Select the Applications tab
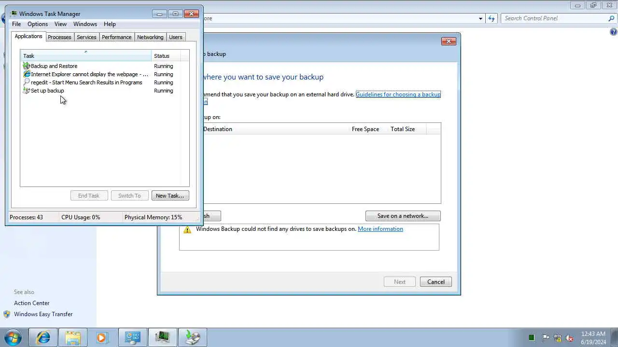Screen dimensions: 618x347 28,37
